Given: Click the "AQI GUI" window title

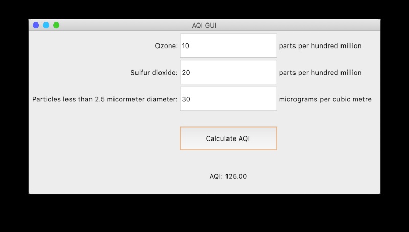Looking at the screenshot, I should pos(204,25).
